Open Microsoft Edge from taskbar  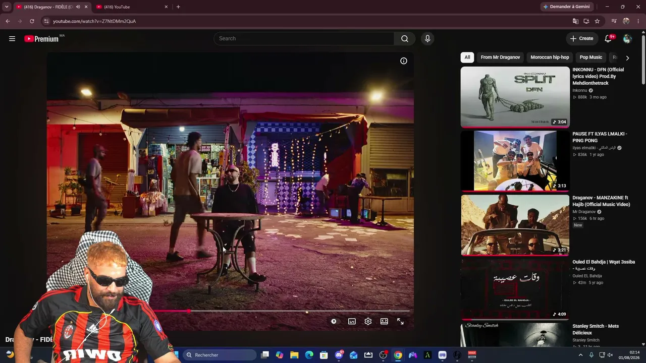[309, 355]
